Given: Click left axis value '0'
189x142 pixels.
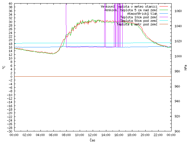Looking at the screenshot, I should (11, 77).
